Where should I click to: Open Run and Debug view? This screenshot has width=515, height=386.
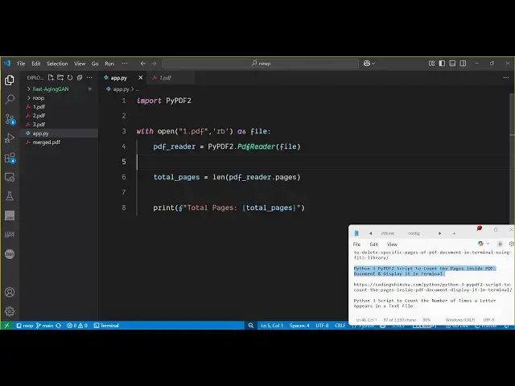[10, 138]
